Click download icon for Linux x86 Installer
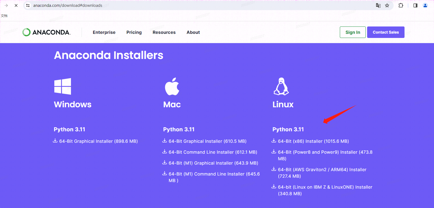434x208 pixels. pos(274,141)
